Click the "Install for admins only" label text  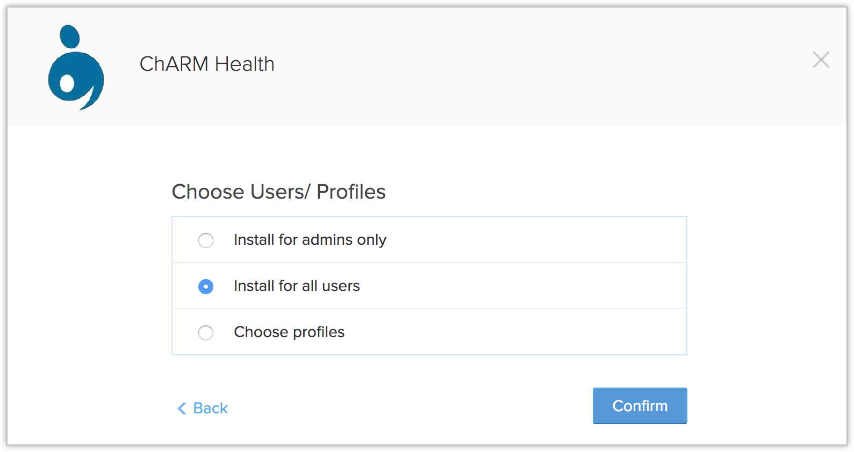click(310, 240)
